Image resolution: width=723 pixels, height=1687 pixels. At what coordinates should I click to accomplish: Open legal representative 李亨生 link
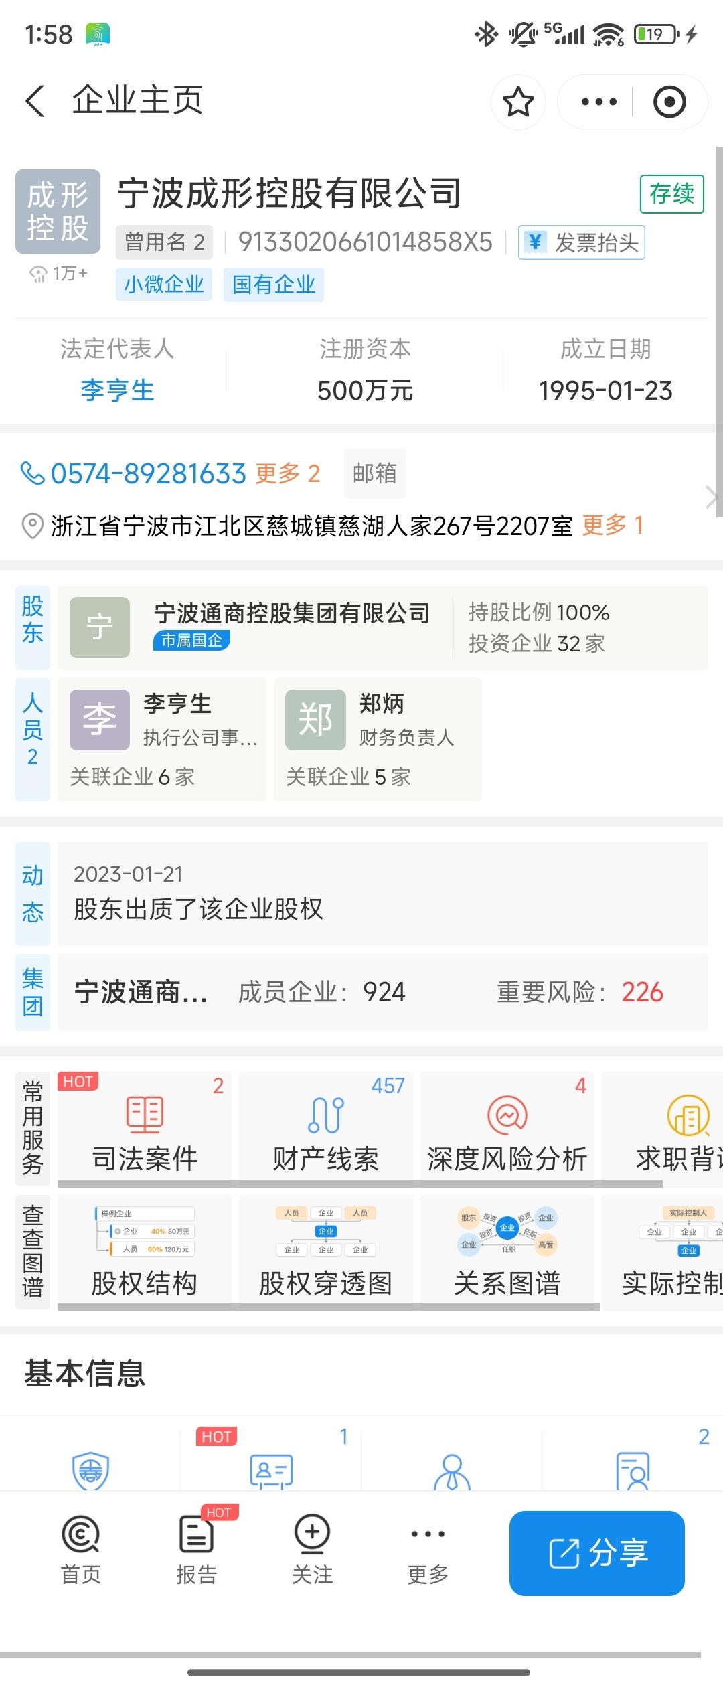coord(117,390)
